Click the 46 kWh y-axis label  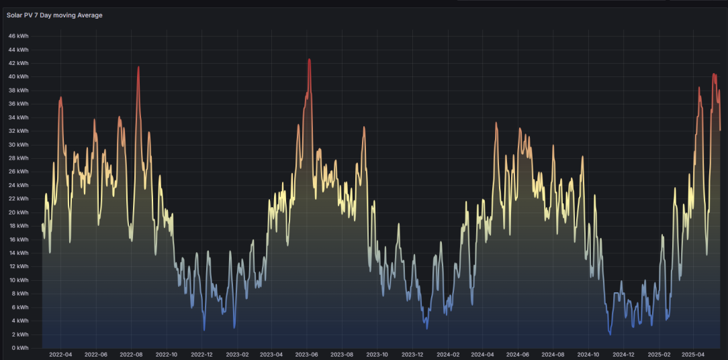coord(19,36)
